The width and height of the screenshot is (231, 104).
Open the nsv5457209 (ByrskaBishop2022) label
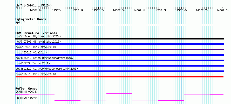(38, 42)
